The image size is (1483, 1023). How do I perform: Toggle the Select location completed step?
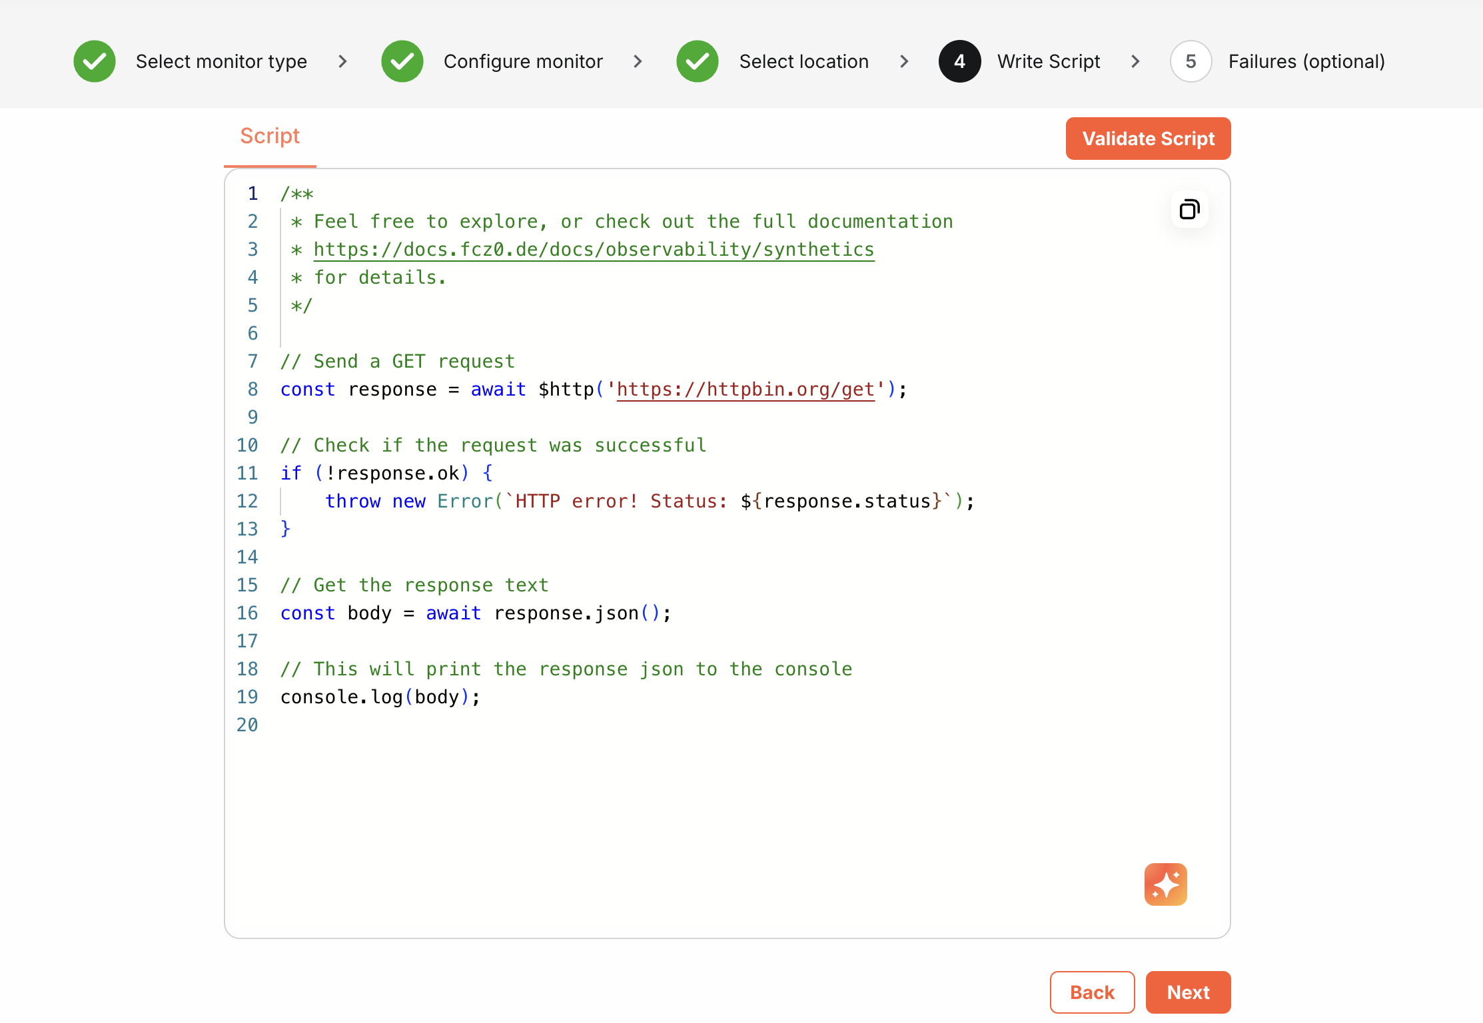tap(696, 60)
